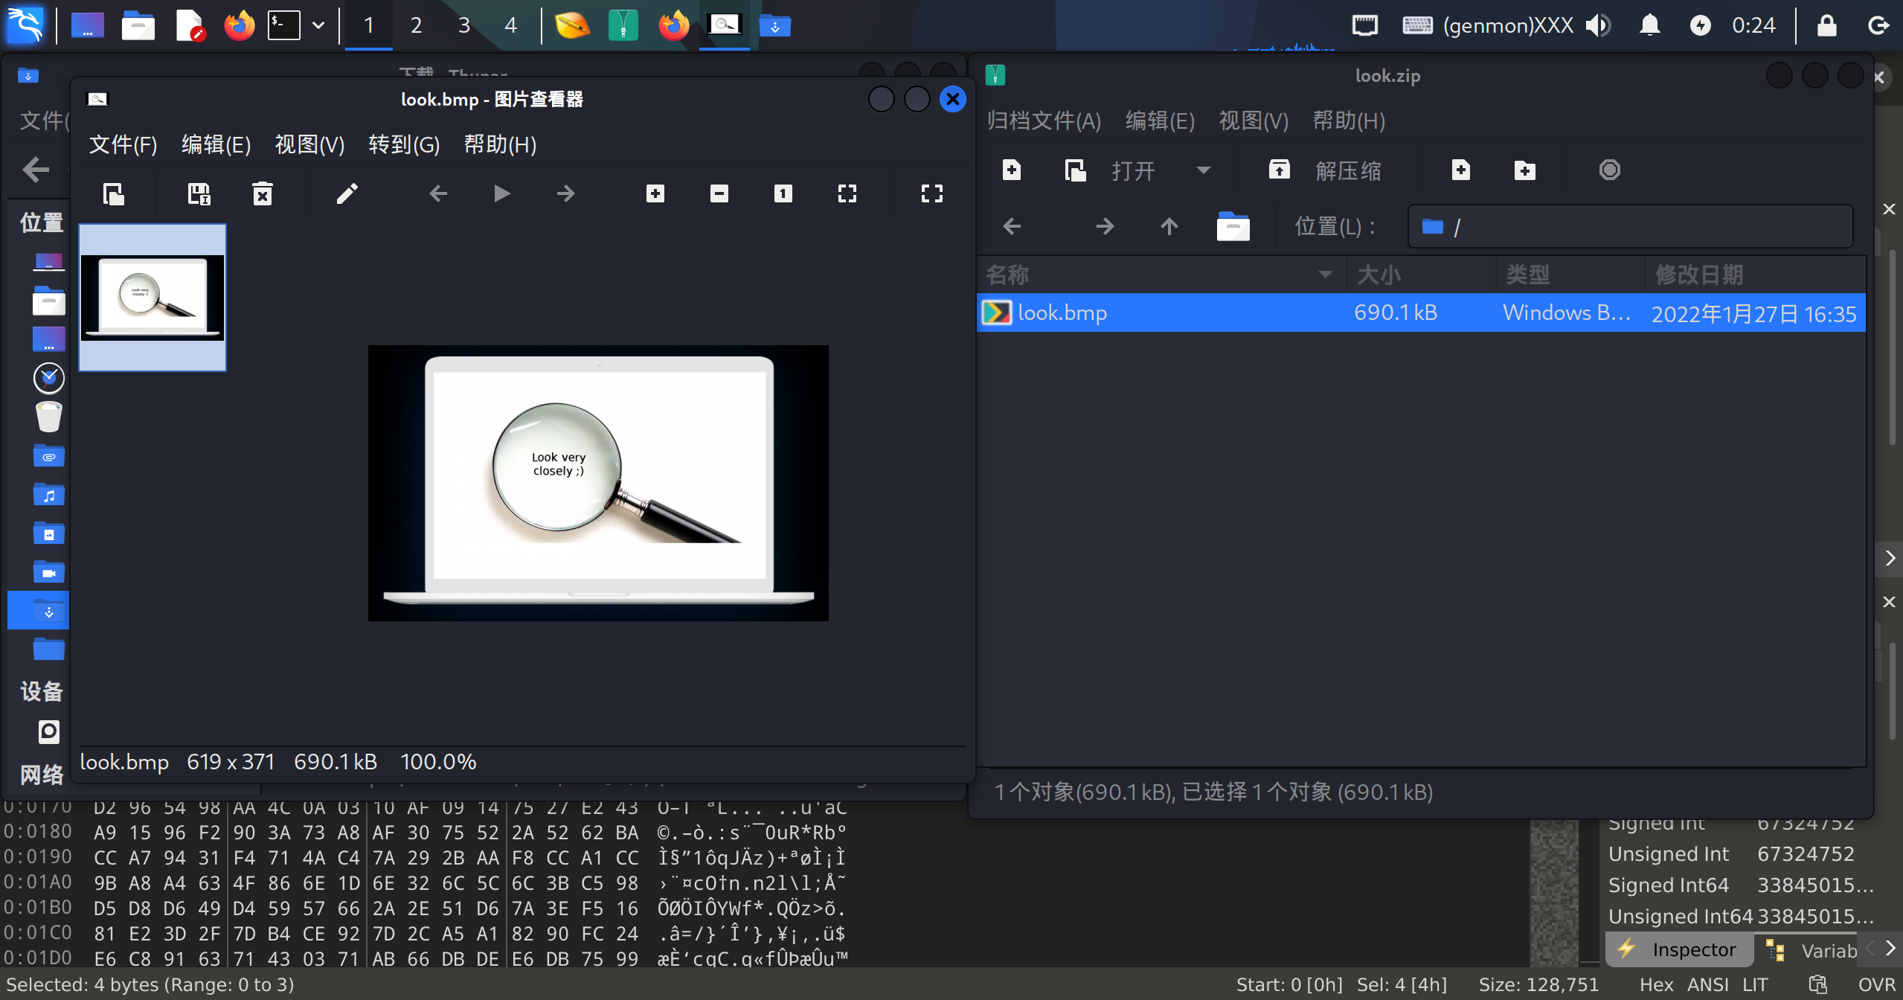
Task: Click the save as icon in image viewer
Action: 199,194
